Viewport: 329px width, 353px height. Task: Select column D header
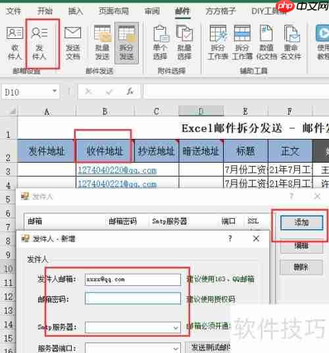[x=201, y=111]
